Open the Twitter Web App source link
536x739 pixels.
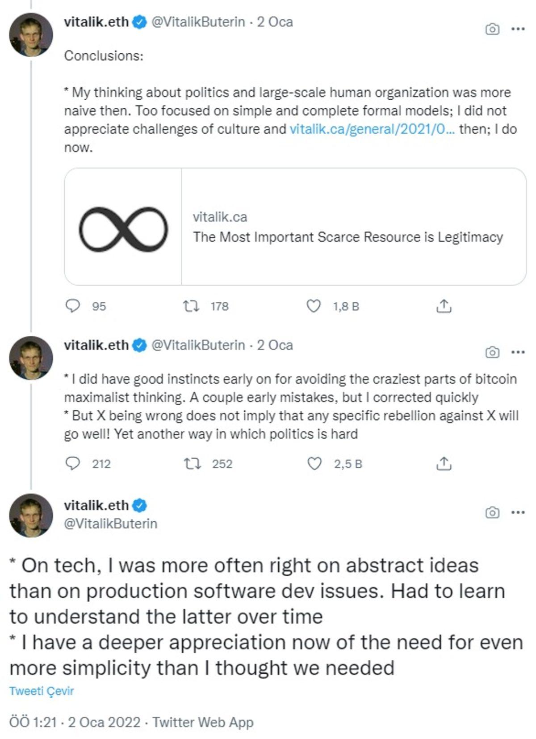[x=203, y=722]
